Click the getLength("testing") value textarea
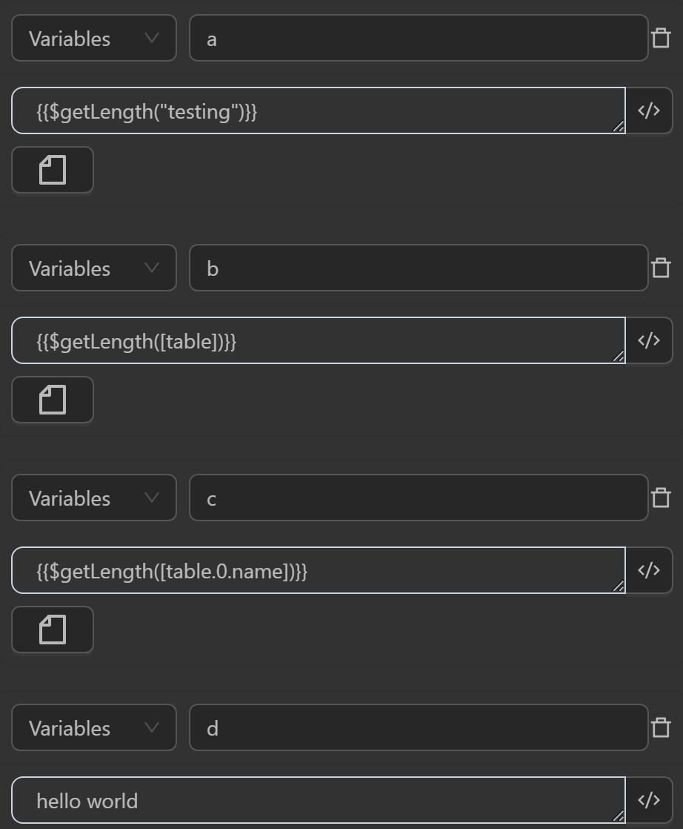Image resolution: width=683 pixels, height=829 pixels. pyautogui.click(x=319, y=110)
